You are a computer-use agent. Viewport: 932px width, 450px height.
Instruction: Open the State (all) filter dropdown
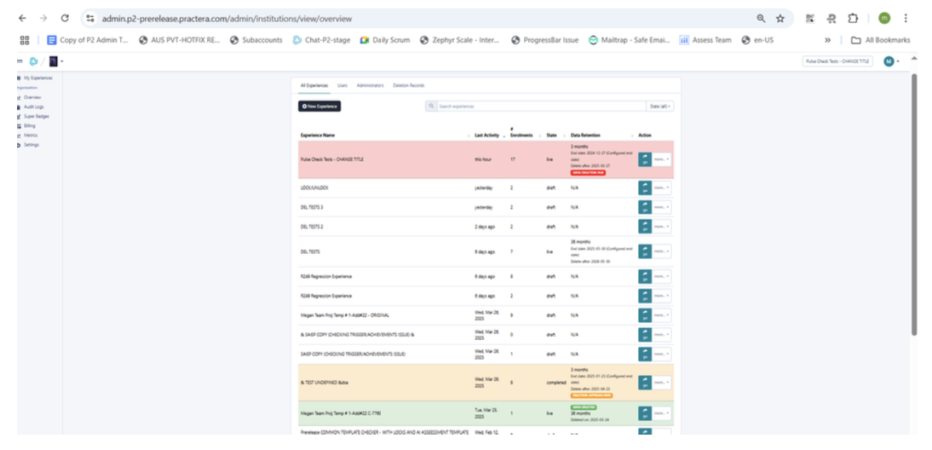click(660, 107)
